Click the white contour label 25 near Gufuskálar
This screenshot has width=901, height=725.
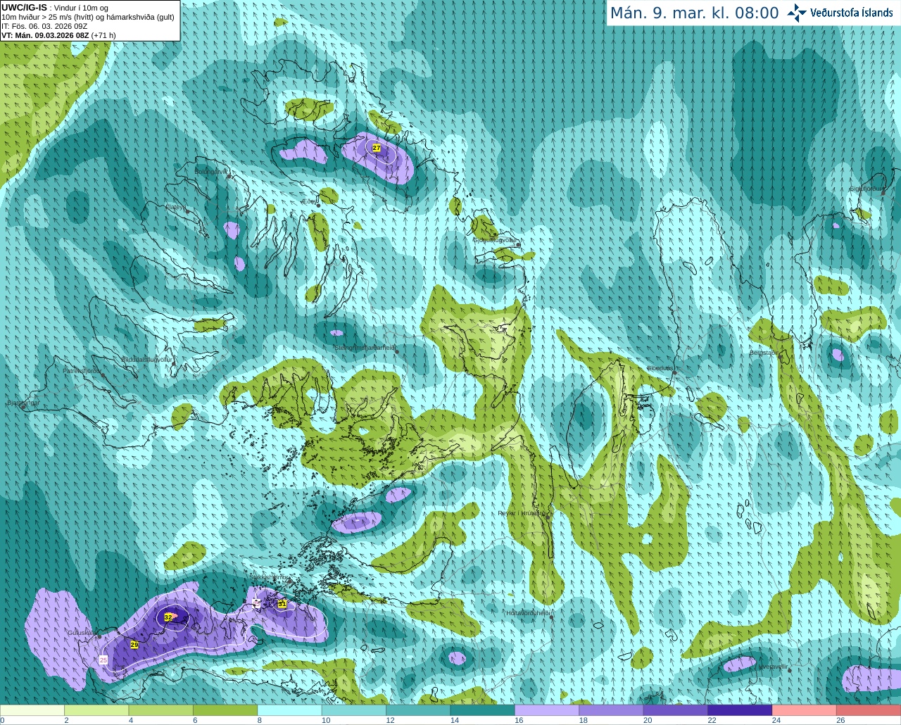click(103, 660)
